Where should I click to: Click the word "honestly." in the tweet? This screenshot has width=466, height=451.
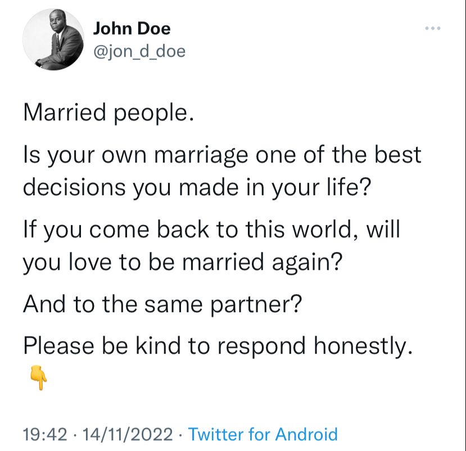[364, 346]
